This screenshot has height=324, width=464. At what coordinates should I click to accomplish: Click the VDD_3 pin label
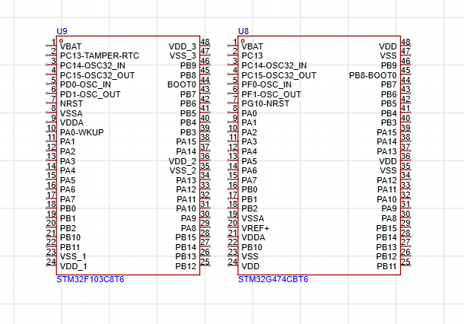click(183, 46)
